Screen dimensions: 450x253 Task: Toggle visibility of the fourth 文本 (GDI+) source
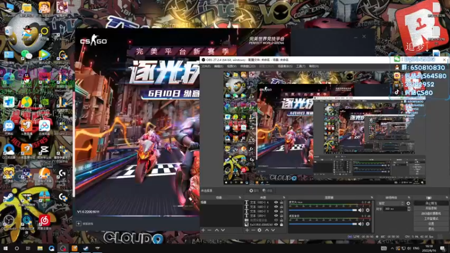pos(276,216)
